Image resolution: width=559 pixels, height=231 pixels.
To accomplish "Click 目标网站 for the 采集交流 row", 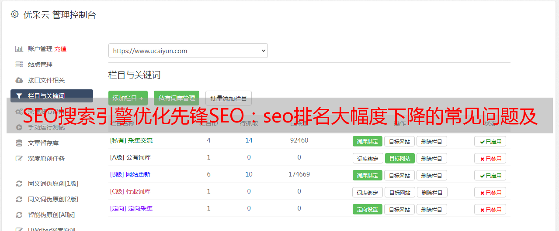I will click(399, 141).
